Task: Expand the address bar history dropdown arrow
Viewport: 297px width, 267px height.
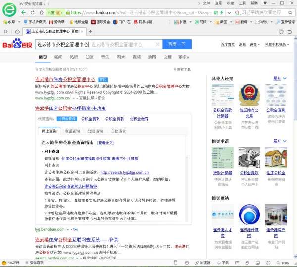Action: click(x=229, y=13)
